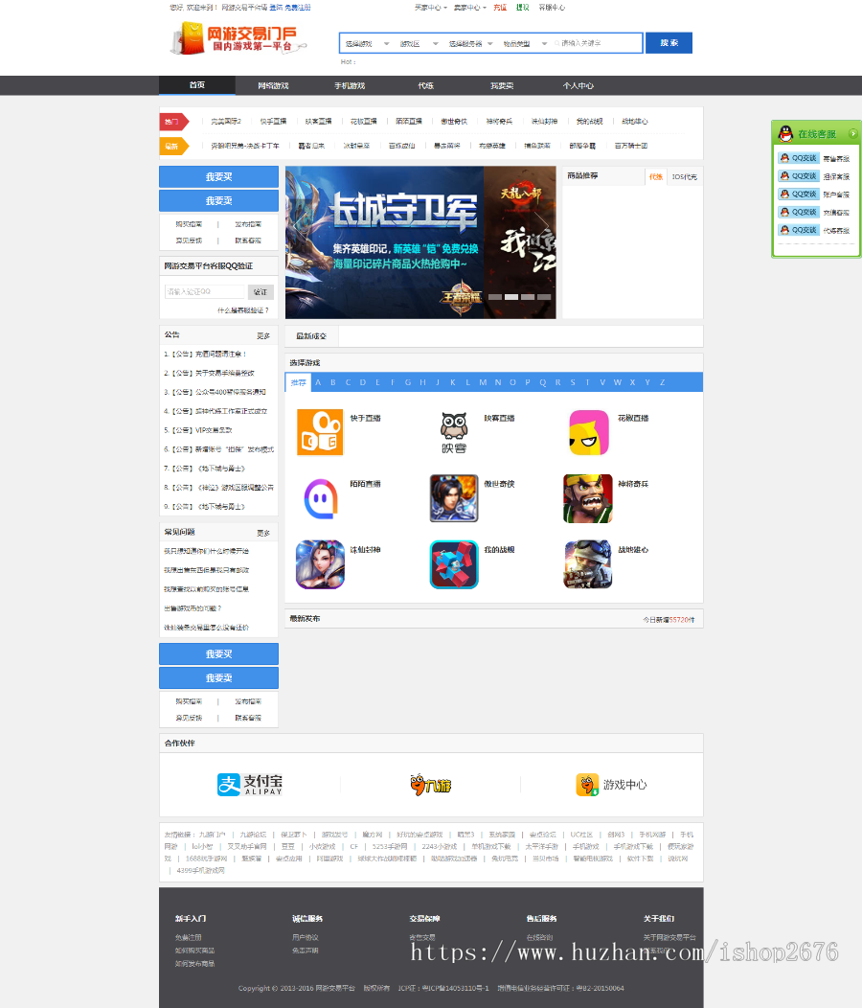Go to 首页 in the navigation bar
The height and width of the screenshot is (1008, 862).
tap(196, 85)
